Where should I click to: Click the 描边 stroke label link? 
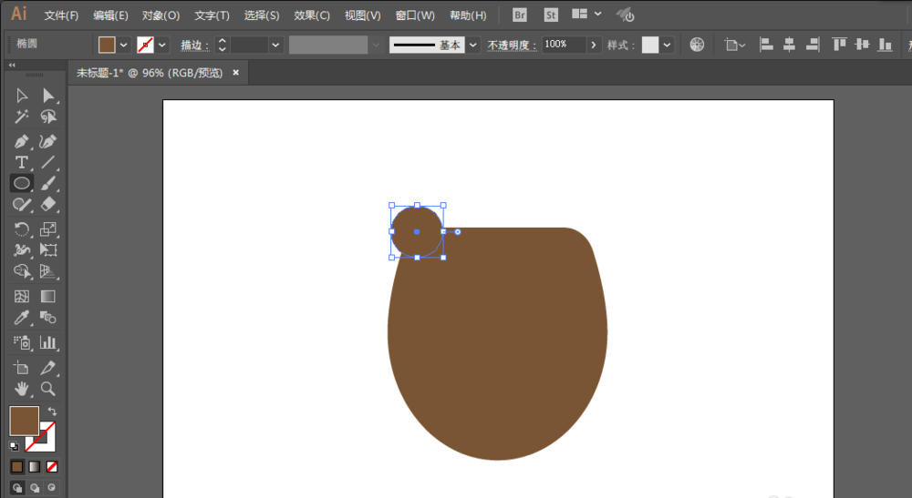click(194, 46)
